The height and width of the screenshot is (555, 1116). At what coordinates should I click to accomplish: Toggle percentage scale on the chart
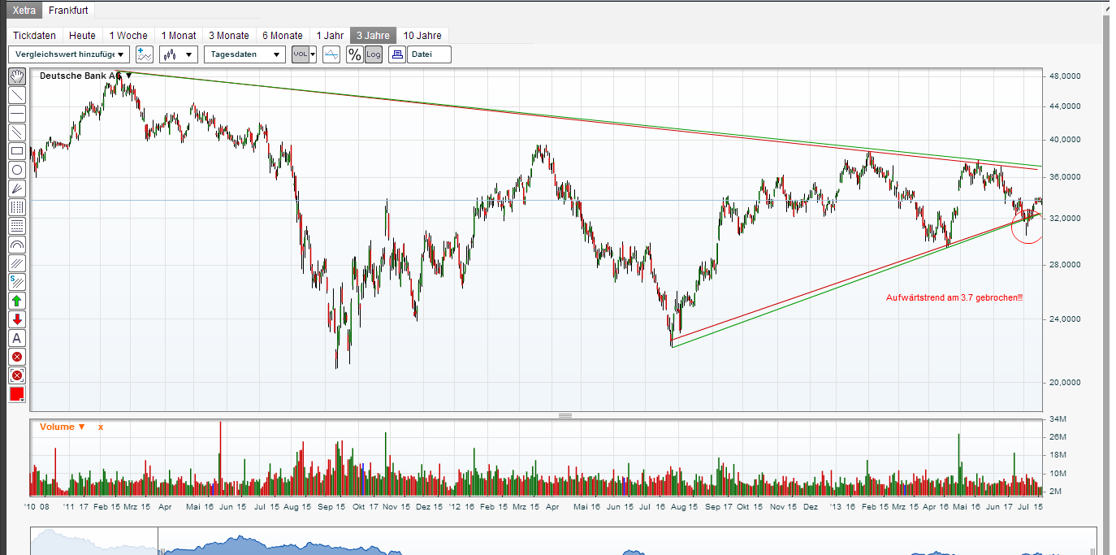click(355, 54)
